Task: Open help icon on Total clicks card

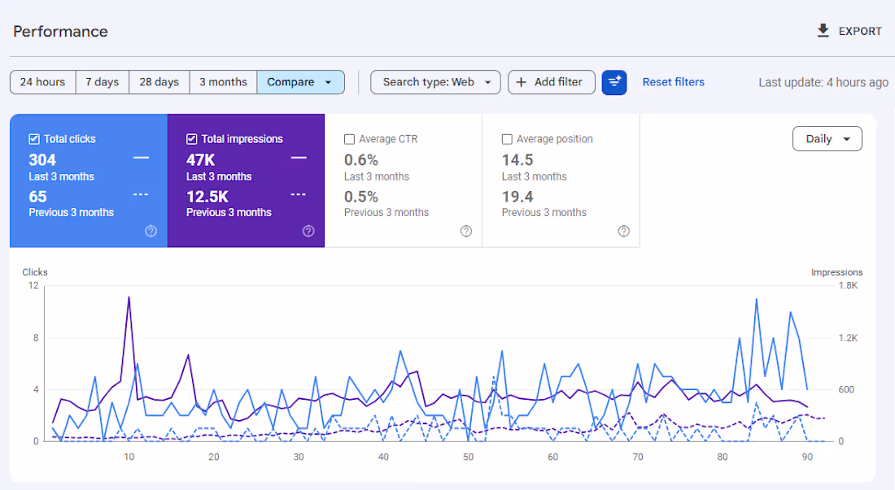Action: (151, 231)
